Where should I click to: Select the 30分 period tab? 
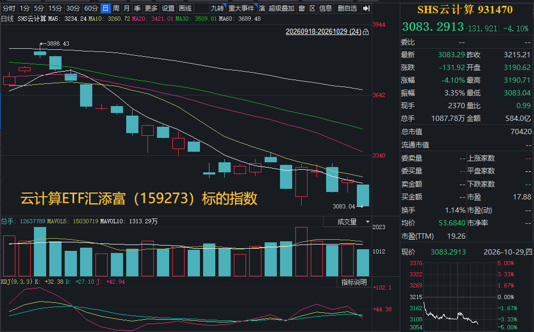point(73,8)
